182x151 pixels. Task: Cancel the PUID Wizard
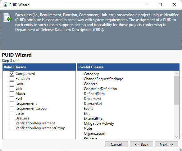pos(116,144)
